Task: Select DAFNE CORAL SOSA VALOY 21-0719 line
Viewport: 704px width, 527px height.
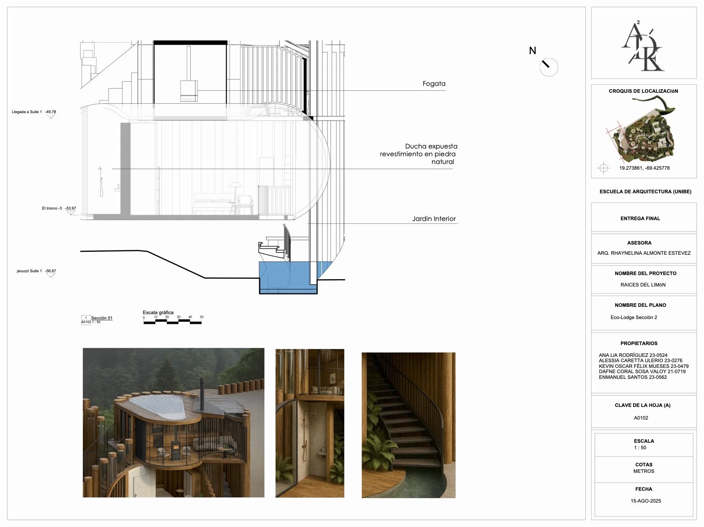Action: coord(642,372)
